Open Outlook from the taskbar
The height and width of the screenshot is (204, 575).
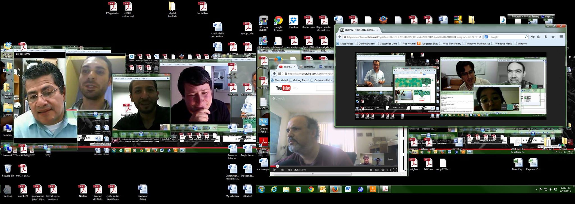click(323, 189)
